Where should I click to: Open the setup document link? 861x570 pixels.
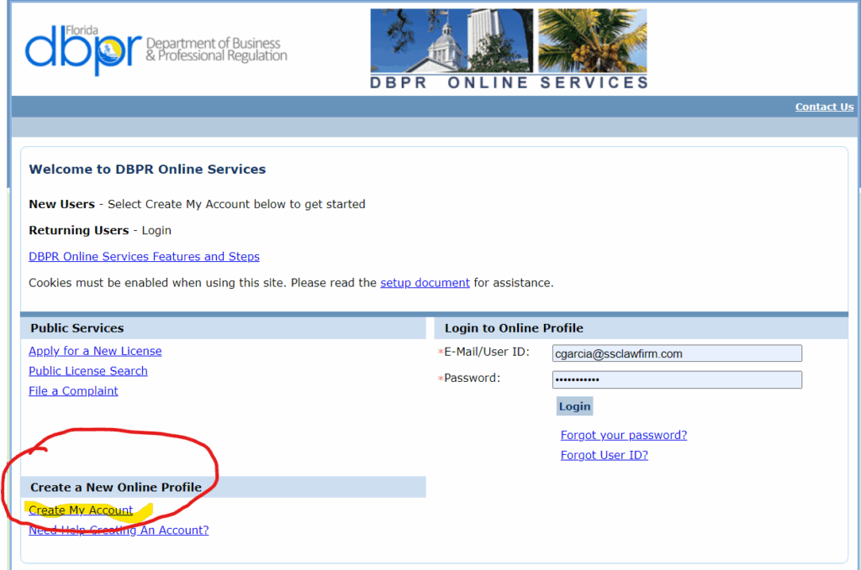[425, 283]
